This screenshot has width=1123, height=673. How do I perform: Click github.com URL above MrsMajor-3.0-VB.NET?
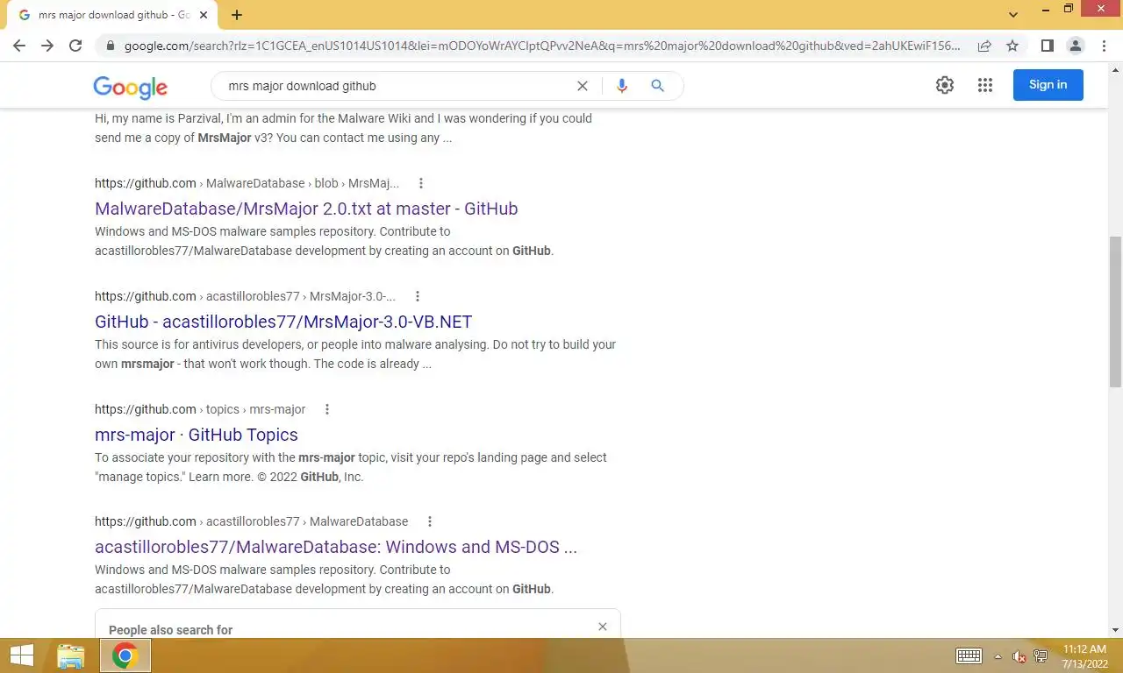coord(146,296)
